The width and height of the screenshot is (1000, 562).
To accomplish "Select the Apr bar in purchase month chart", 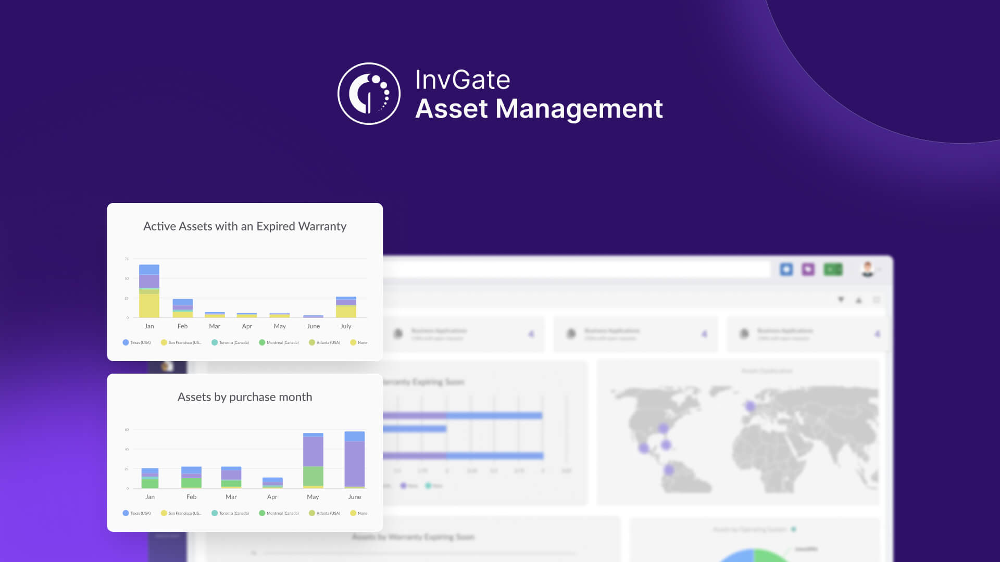I will click(x=272, y=483).
